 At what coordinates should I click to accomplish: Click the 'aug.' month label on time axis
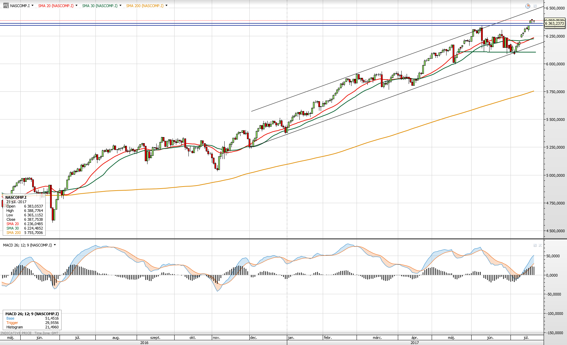pos(116,338)
